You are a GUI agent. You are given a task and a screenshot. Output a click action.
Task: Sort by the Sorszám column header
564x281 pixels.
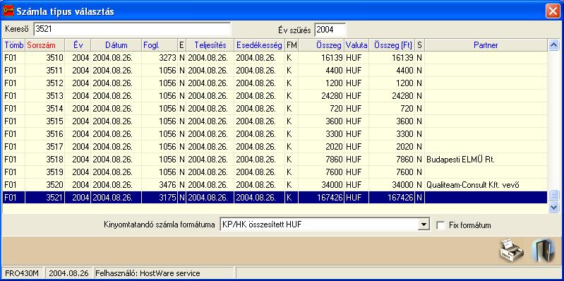pyautogui.click(x=45, y=45)
